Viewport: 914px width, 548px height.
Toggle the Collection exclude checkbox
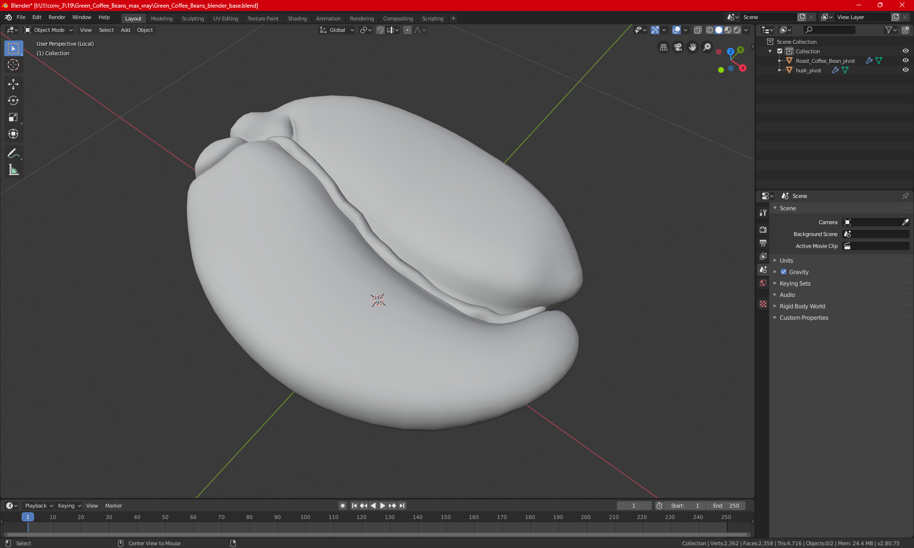pyautogui.click(x=780, y=51)
